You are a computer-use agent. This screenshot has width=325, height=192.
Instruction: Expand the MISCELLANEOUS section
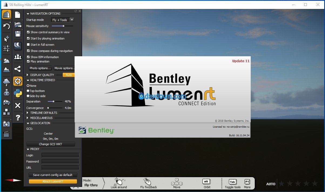coord(28,118)
